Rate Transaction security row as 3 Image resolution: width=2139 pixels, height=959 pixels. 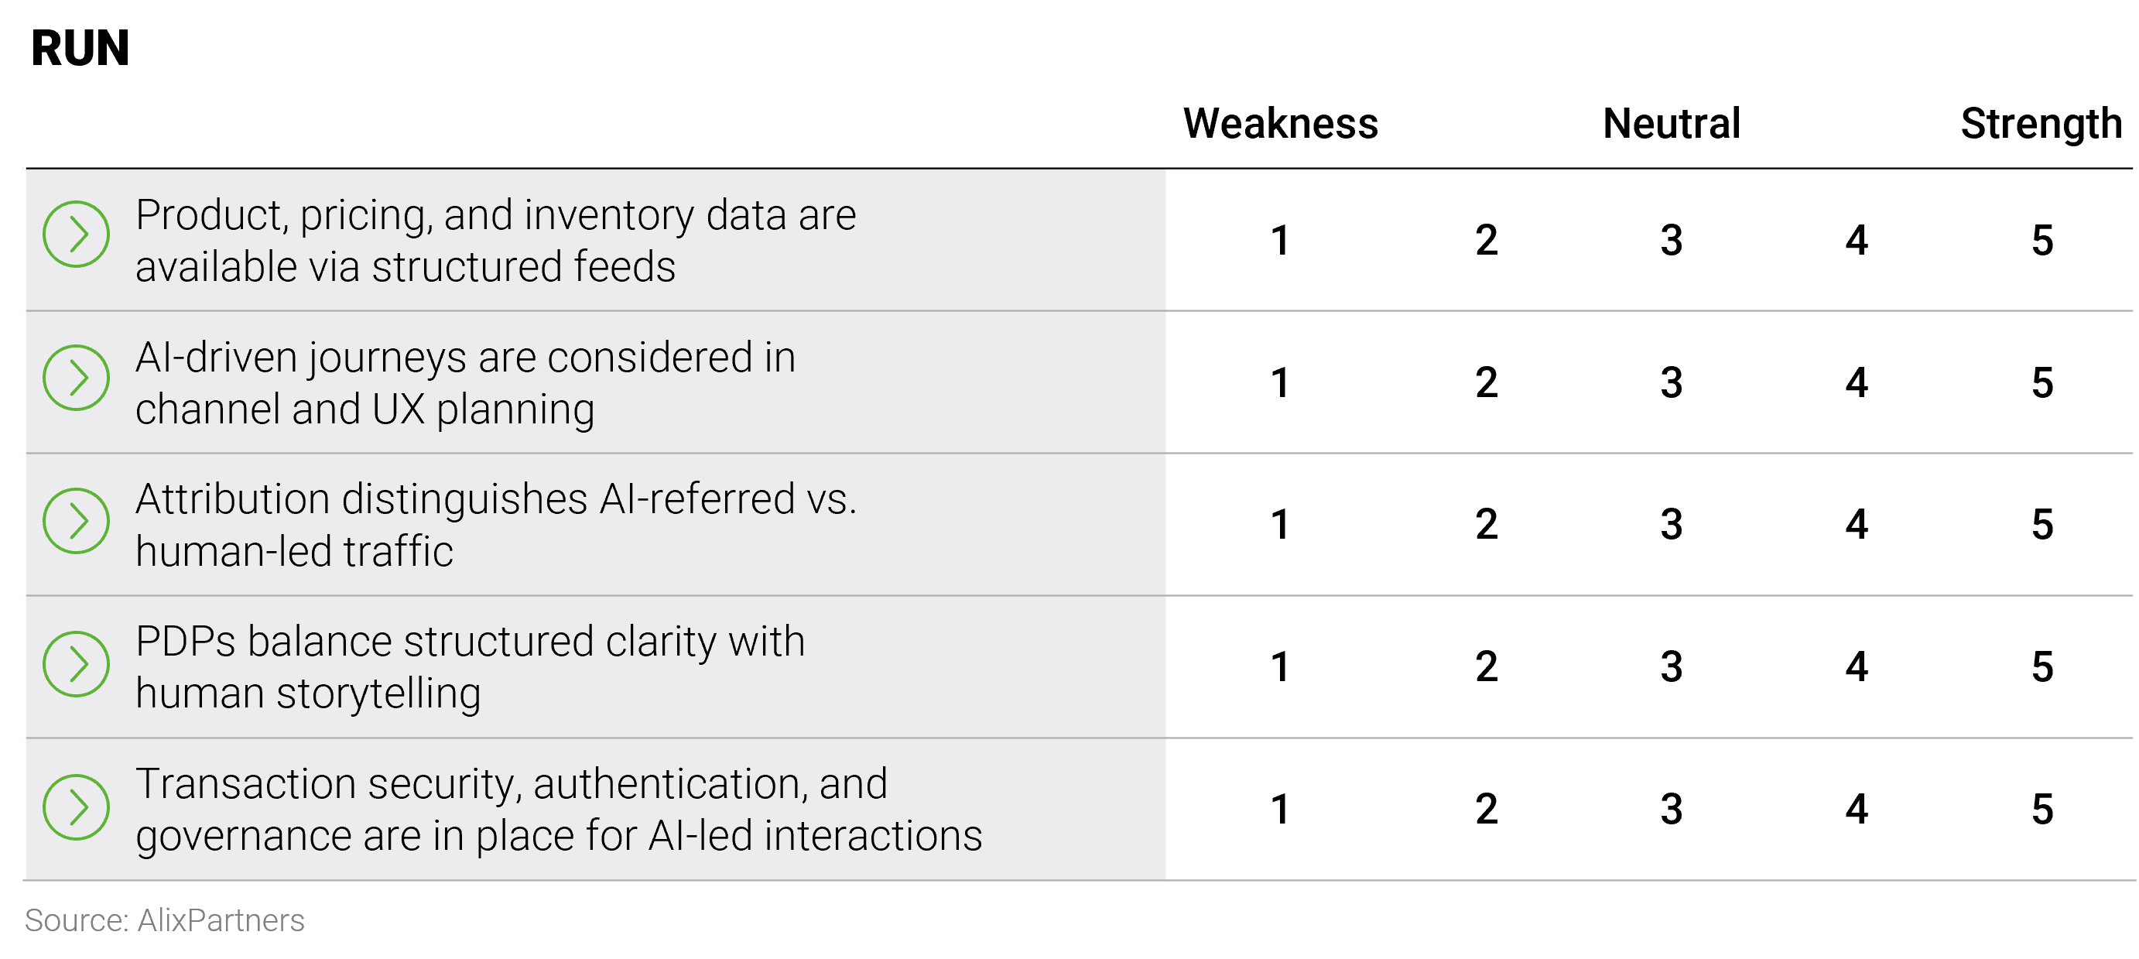[x=1672, y=809]
